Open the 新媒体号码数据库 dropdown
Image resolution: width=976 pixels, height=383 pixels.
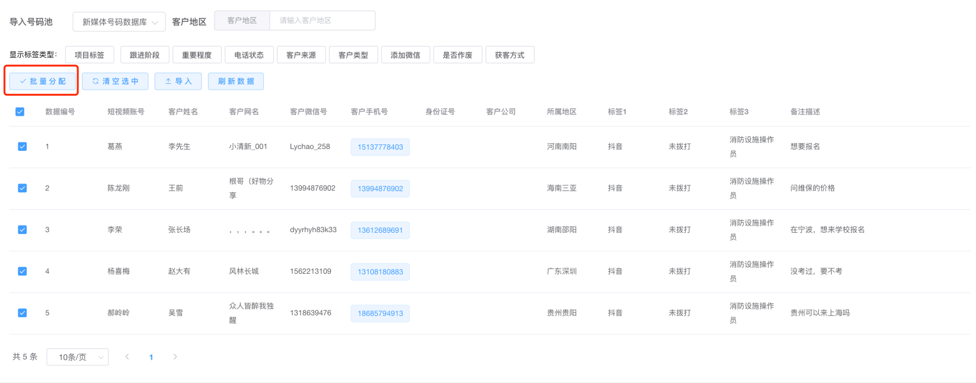point(119,22)
